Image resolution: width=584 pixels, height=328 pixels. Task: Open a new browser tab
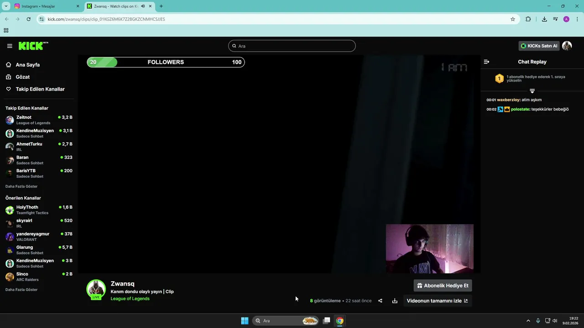pos(161,6)
